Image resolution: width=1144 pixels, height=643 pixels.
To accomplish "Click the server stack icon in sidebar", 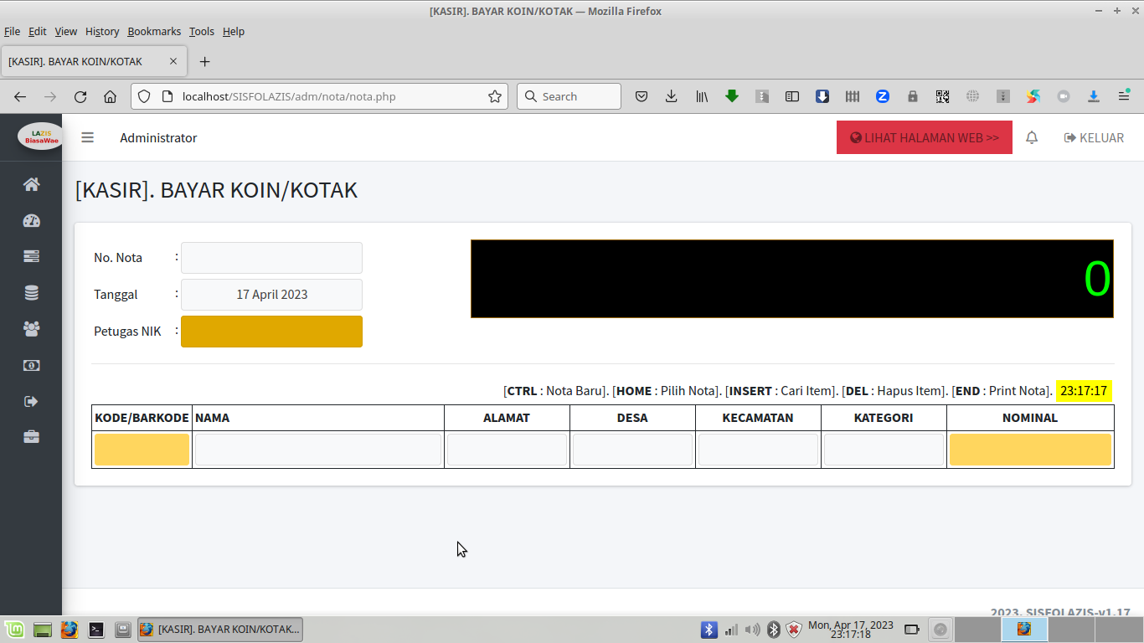I will (x=31, y=256).
